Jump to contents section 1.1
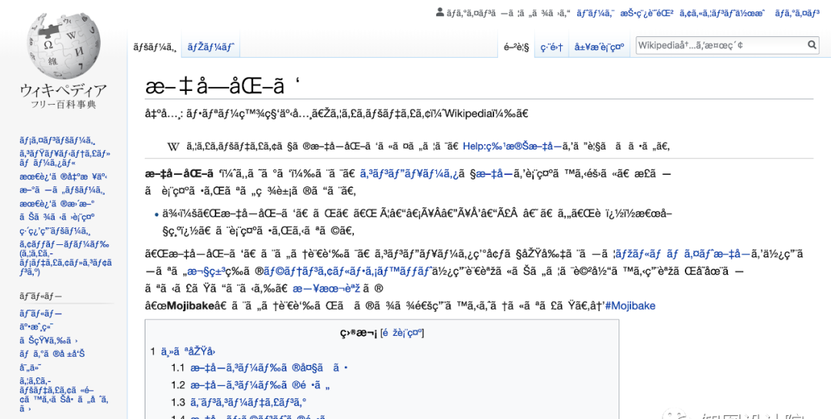This screenshot has width=831, height=419. pos(259,368)
